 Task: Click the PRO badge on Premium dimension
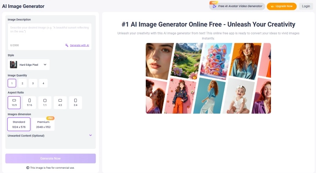tap(51, 118)
